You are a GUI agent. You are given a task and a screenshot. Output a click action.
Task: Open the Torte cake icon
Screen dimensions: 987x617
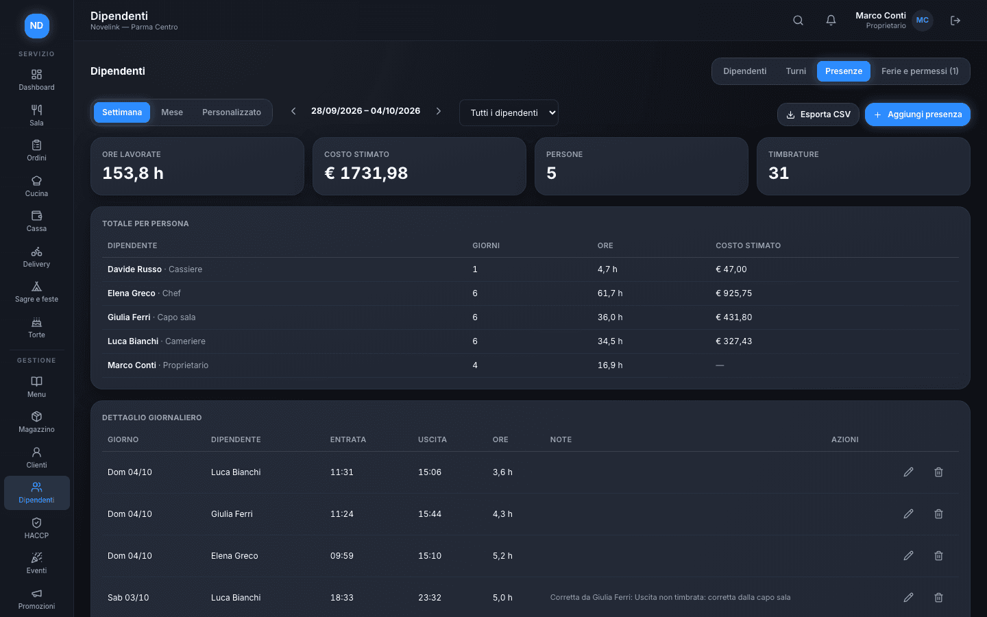point(36,327)
